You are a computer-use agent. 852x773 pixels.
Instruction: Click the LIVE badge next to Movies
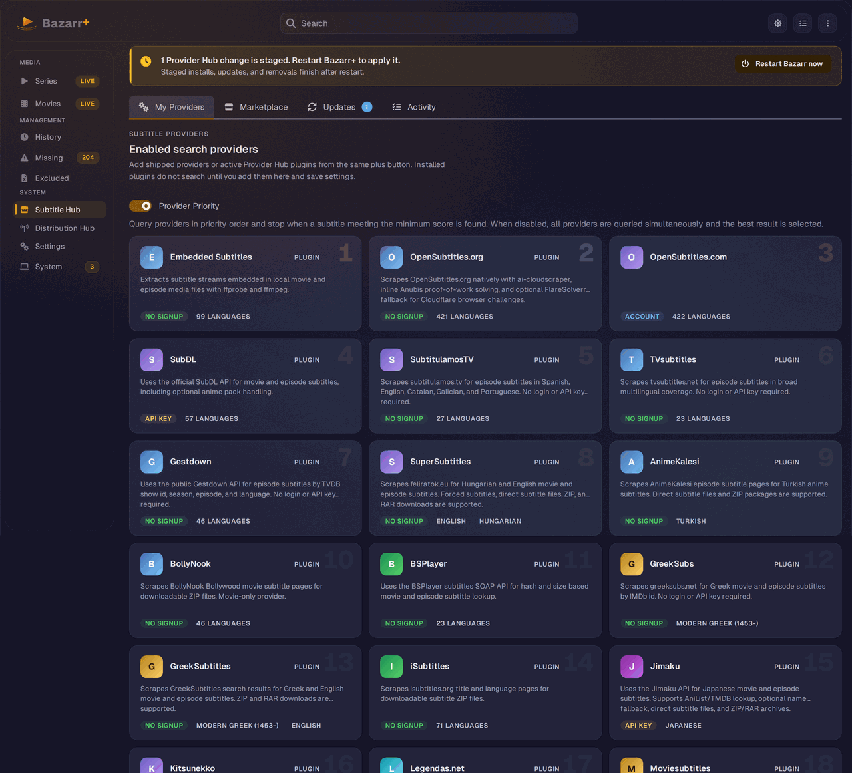87,104
